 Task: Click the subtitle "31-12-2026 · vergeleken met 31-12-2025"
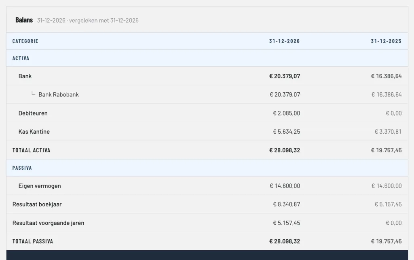(x=88, y=20)
